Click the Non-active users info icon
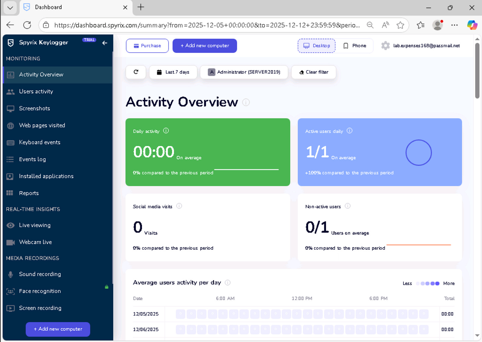Viewport: 482px width, 342px height. click(x=348, y=206)
